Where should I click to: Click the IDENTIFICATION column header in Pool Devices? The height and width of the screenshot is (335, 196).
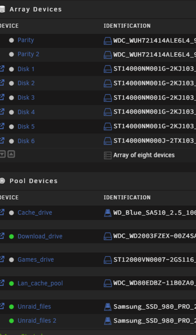pyautogui.click(x=127, y=197)
